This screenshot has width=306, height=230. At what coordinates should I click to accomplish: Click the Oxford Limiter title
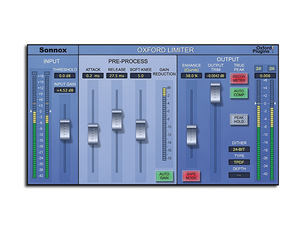(166, 50)
